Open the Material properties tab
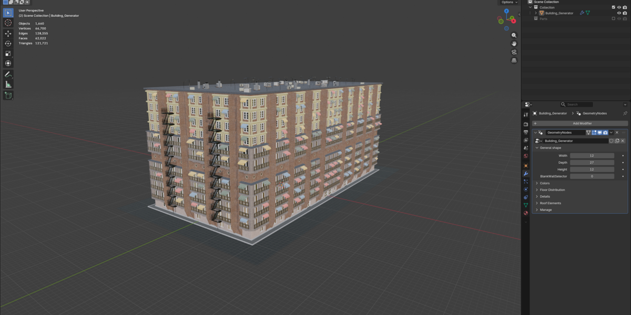 (x=525, y=213)
